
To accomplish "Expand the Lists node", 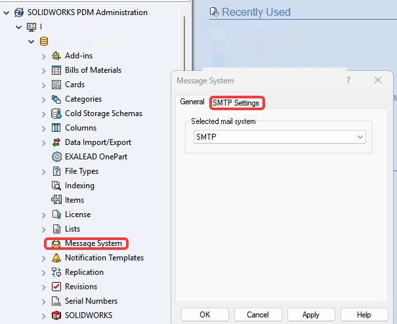I will (x=44, y=230).
